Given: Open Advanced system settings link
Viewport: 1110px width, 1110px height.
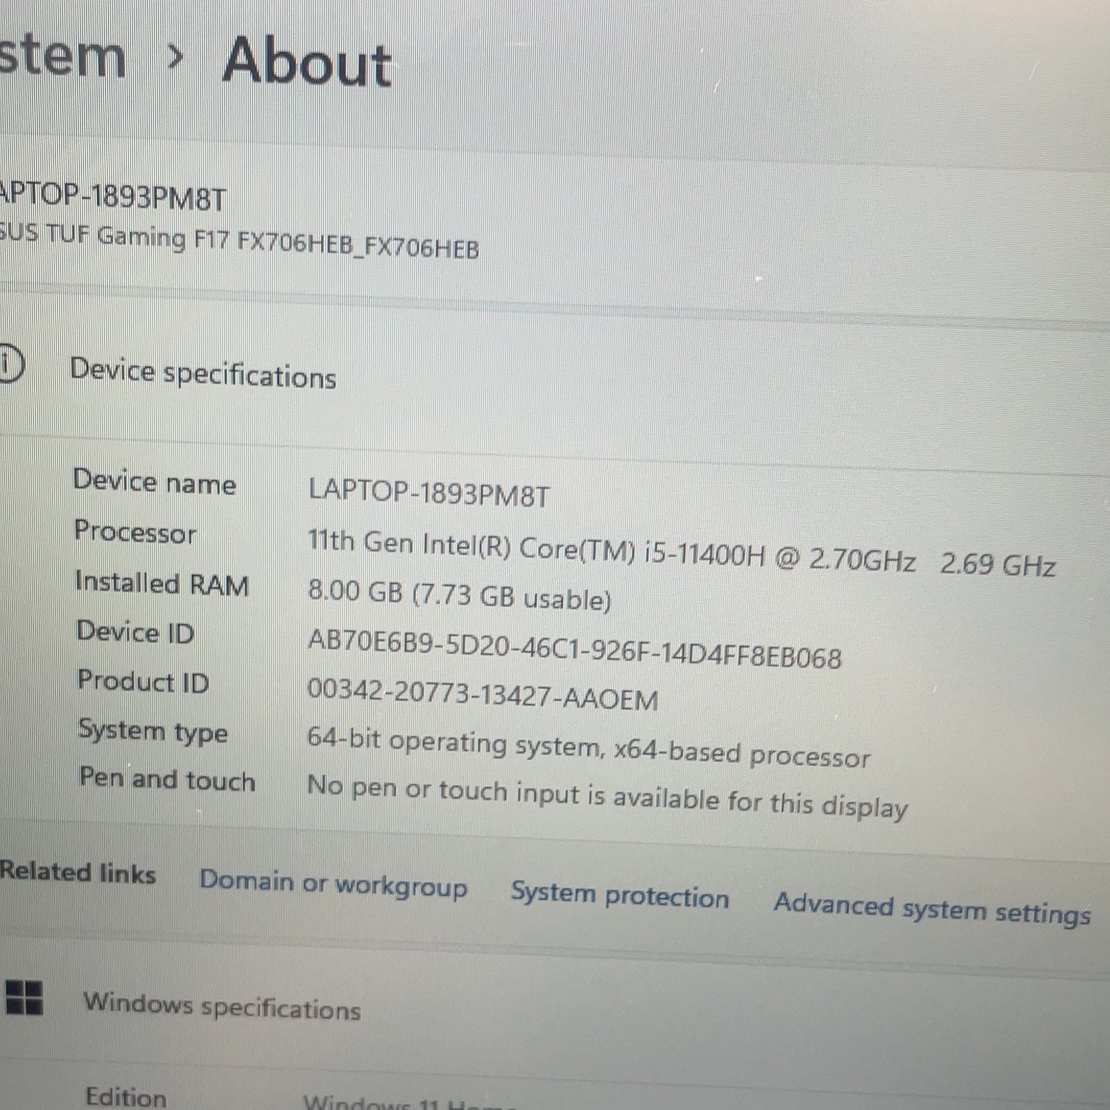Looking at the screenshot, I should [x=932, y=909].
